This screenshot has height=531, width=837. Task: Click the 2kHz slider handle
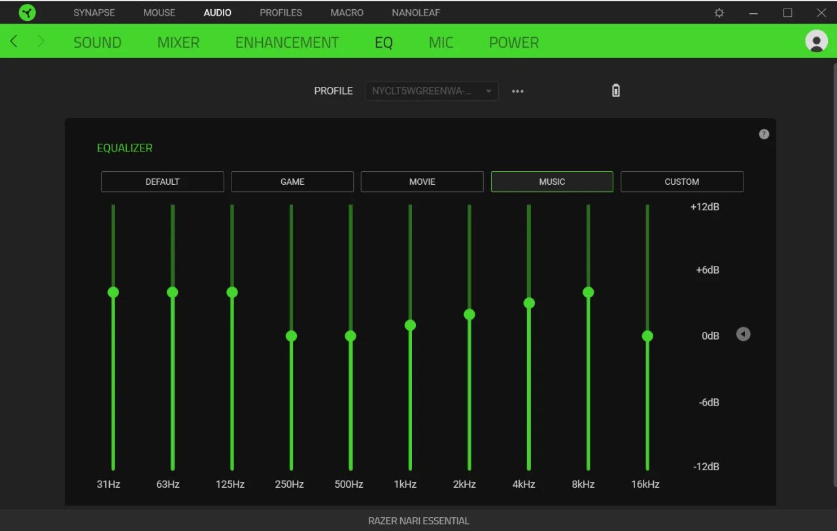pyautogui.click(x=470, y=314)
